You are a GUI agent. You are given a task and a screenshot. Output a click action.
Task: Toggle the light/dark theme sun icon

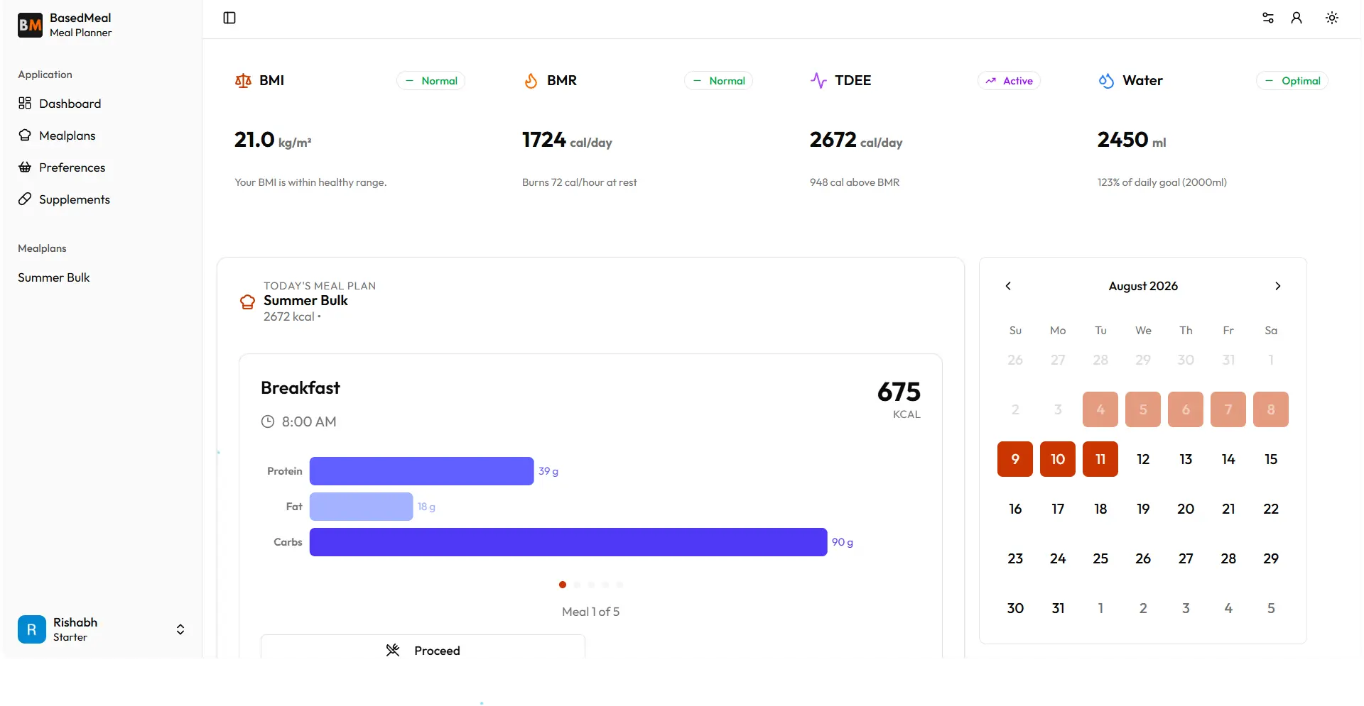(1332, 18)
